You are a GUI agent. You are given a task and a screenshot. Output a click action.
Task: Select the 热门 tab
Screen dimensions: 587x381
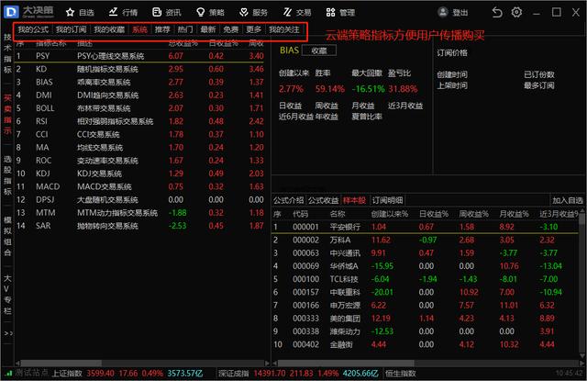185,29
